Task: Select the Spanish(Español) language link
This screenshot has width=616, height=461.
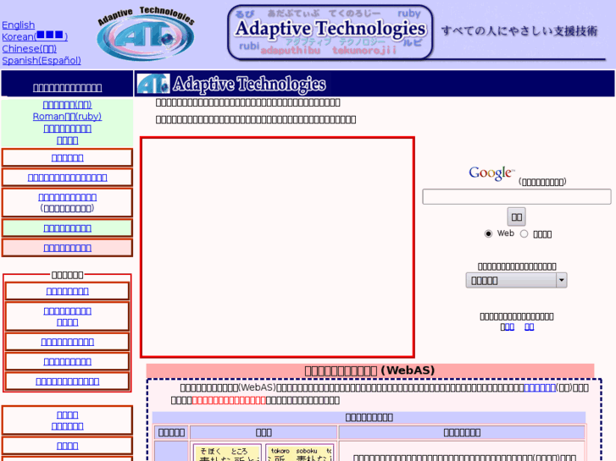Action: tap(42, 60)
